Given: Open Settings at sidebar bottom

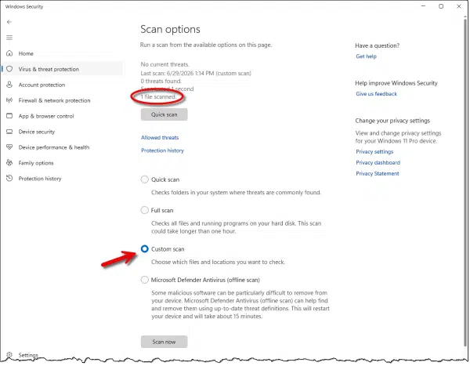Looking at the screenshot, I should [28, 355].
